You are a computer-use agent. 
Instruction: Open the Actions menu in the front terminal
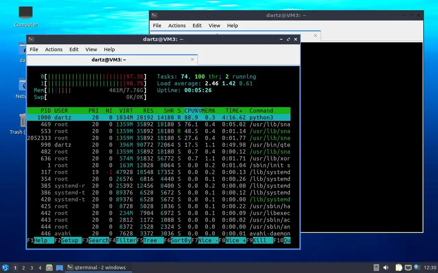54,49
